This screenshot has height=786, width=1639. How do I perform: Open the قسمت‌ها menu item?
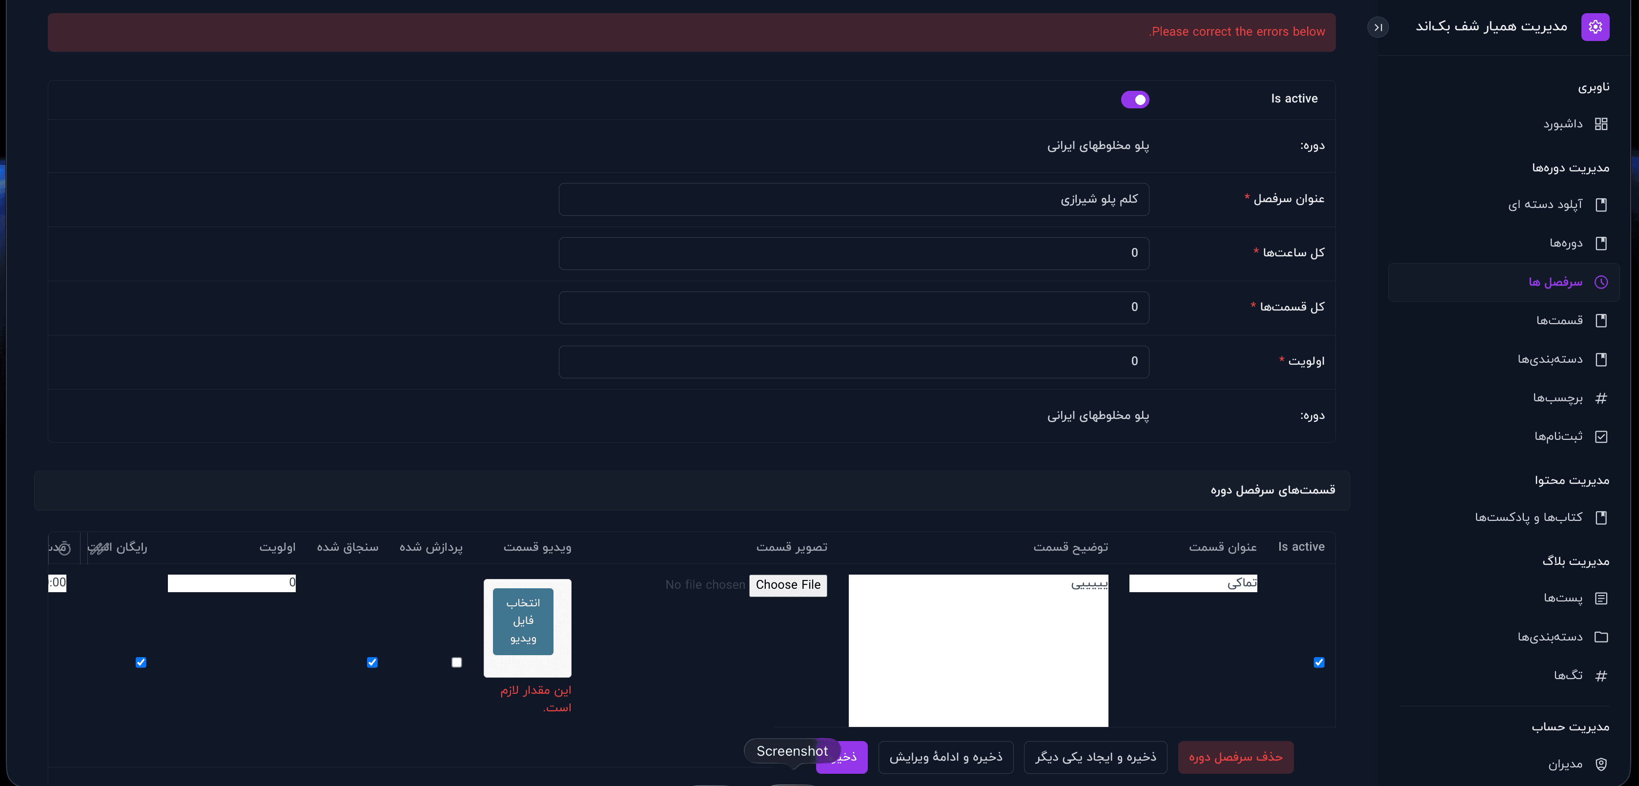click(x=1559, y=321)
